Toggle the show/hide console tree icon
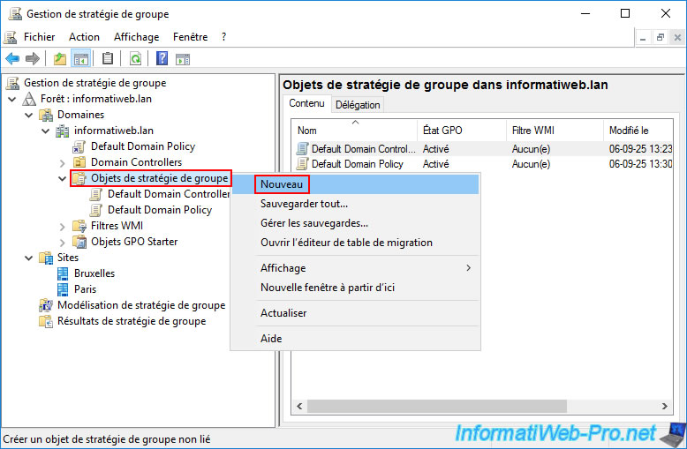Viewport: 687px width, 449px height. pos(80,59)
